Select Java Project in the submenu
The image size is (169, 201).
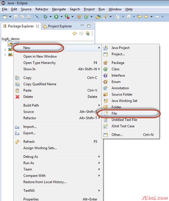click(x=131, y=48)
